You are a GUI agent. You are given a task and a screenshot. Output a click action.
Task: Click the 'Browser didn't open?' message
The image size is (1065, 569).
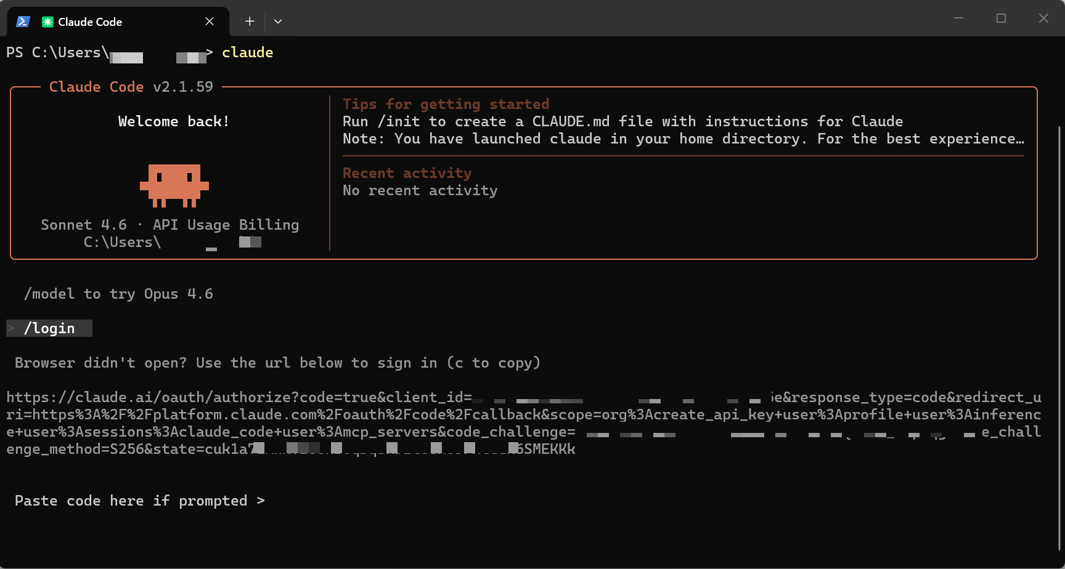(x=277, y=363)
